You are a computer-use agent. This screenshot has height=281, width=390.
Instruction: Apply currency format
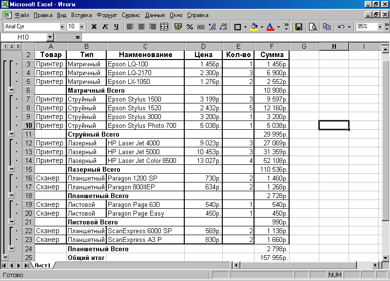(x=178, y=27)
